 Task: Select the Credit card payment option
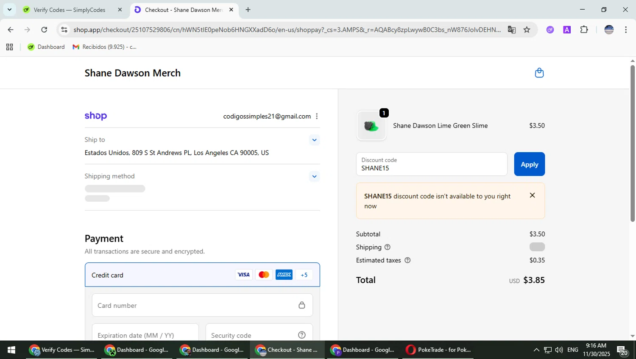coord(202,275)
